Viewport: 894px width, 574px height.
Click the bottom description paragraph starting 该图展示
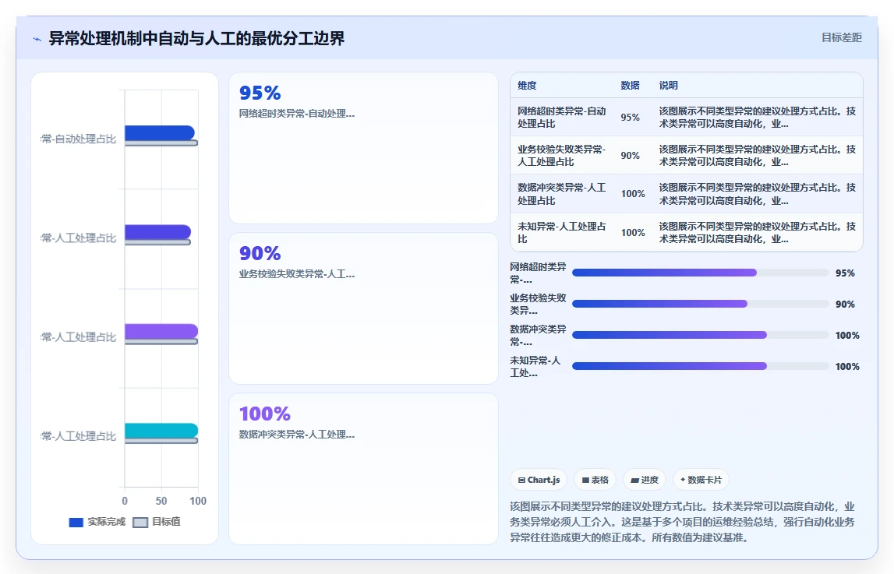[x=683, y=522]
